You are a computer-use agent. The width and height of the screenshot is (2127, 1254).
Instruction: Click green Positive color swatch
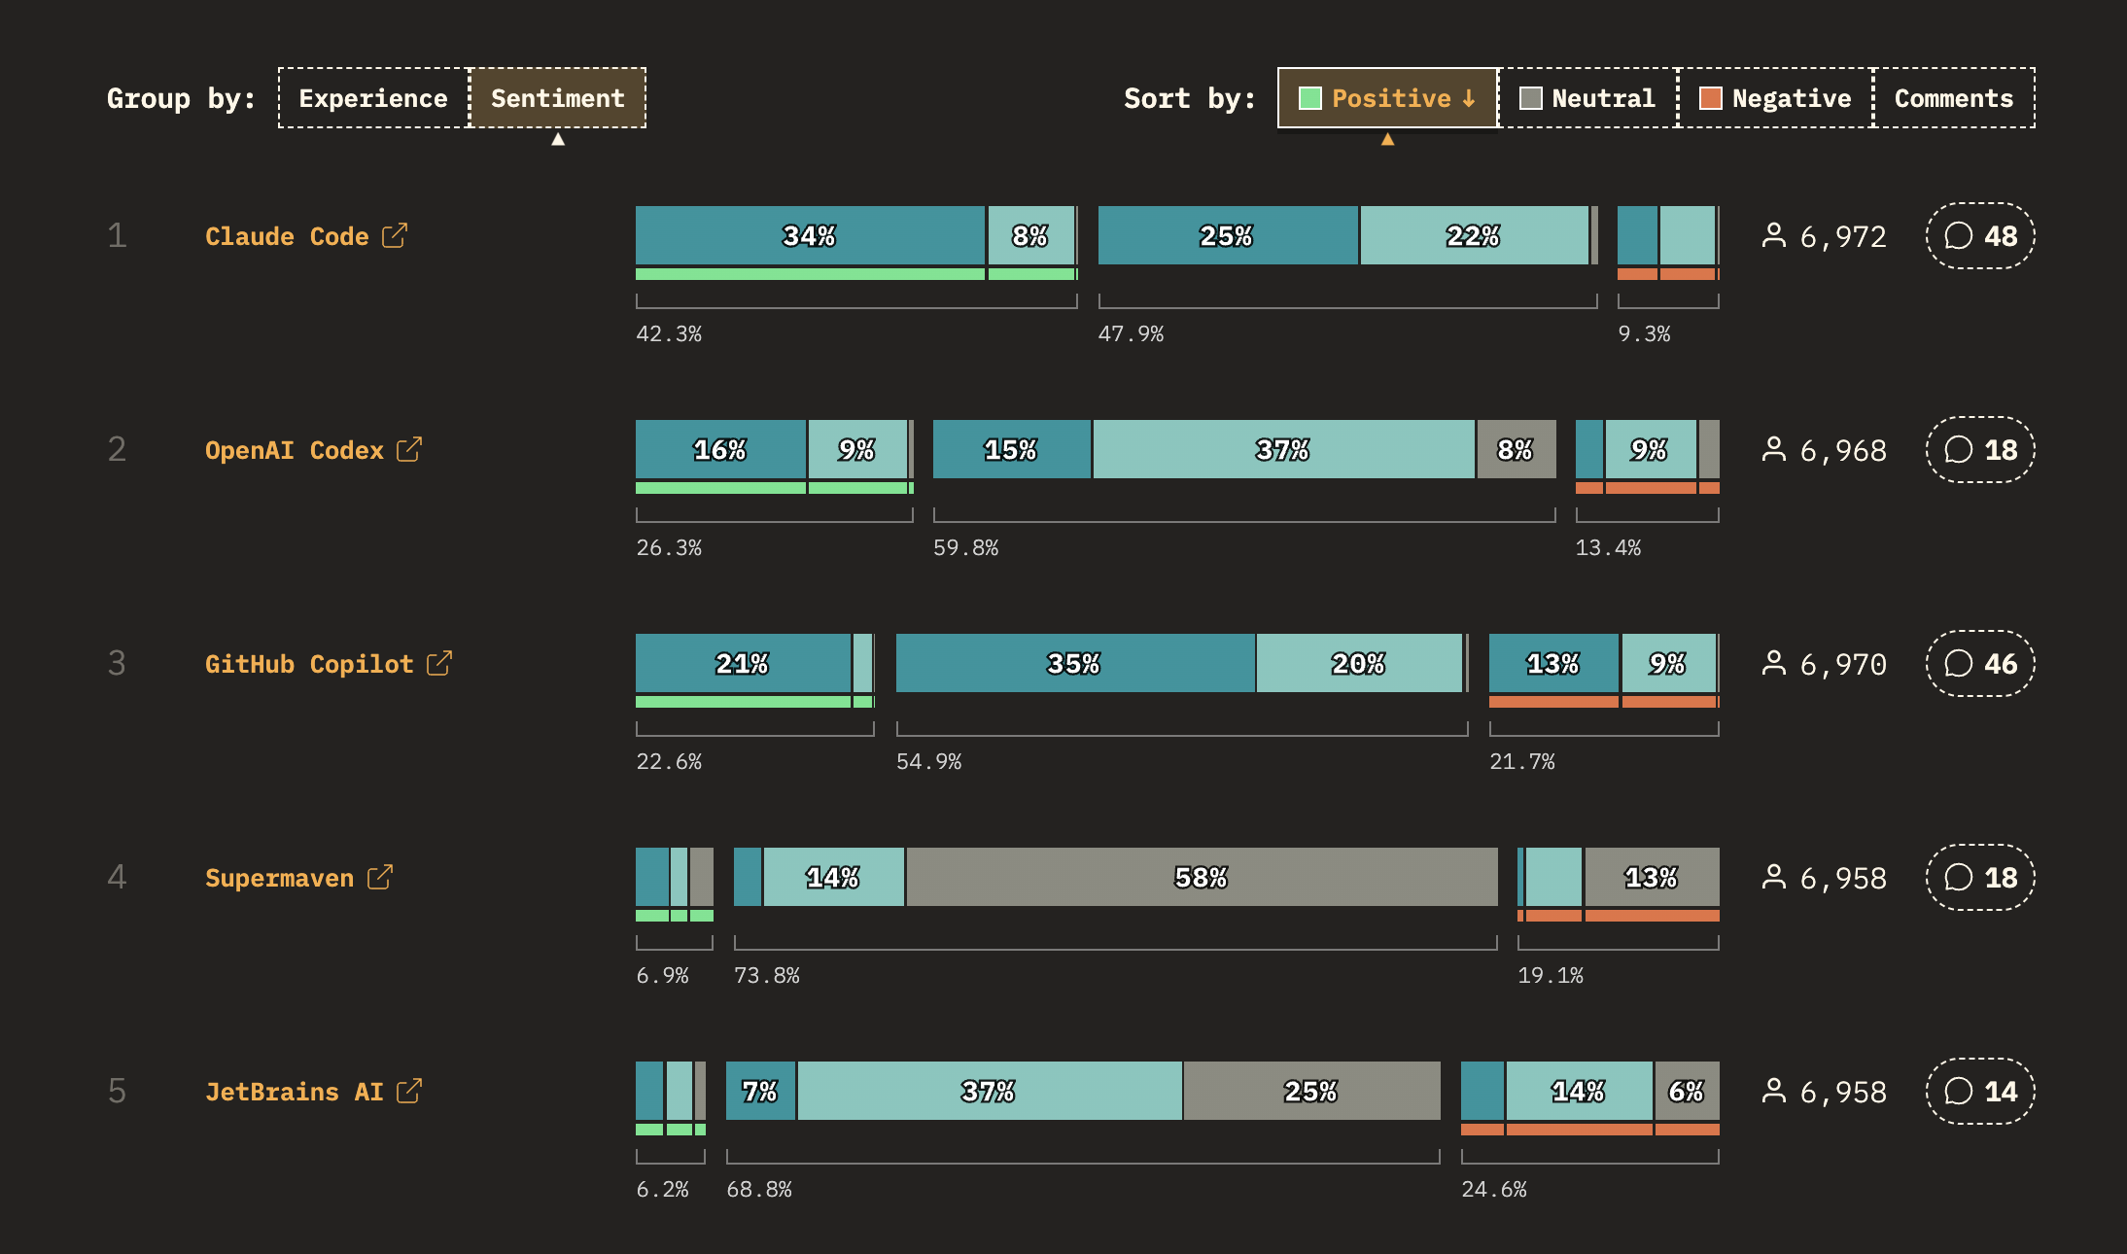[x=1309, y=98]
